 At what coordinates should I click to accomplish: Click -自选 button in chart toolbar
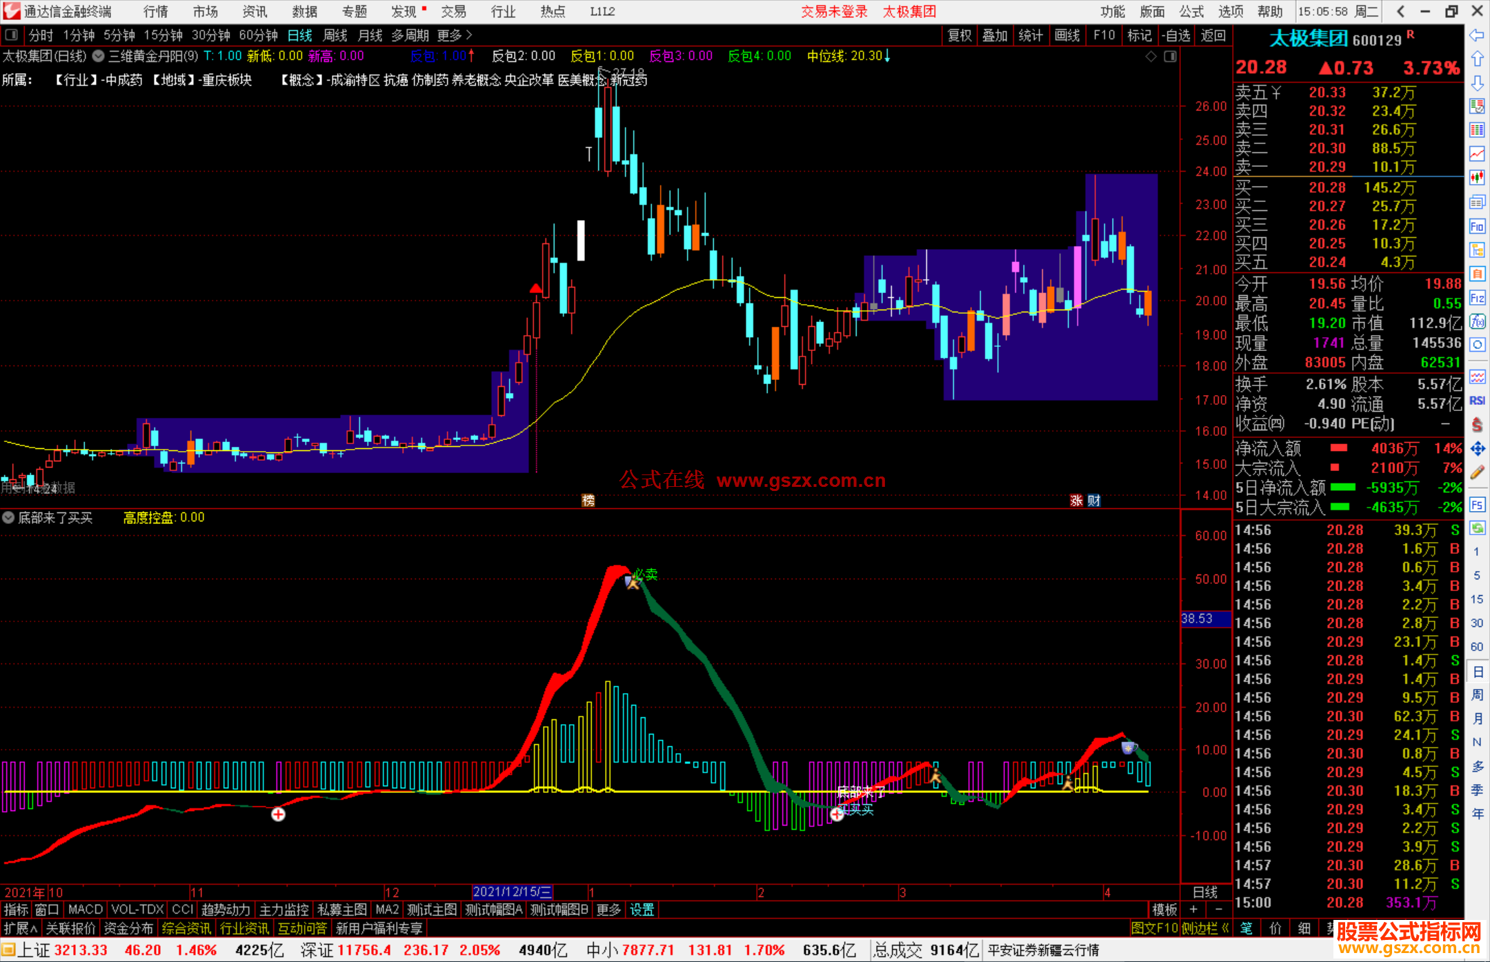(x=1176, y=35)
